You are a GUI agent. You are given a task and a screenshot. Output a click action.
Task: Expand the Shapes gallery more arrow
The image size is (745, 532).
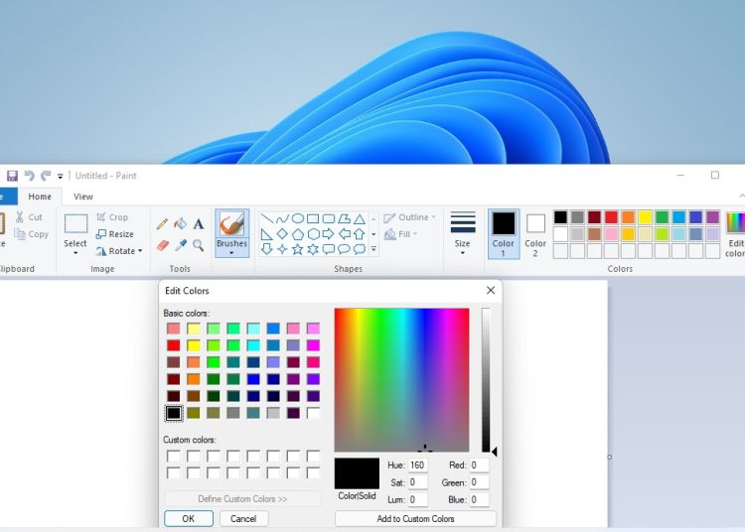[373, 249]
